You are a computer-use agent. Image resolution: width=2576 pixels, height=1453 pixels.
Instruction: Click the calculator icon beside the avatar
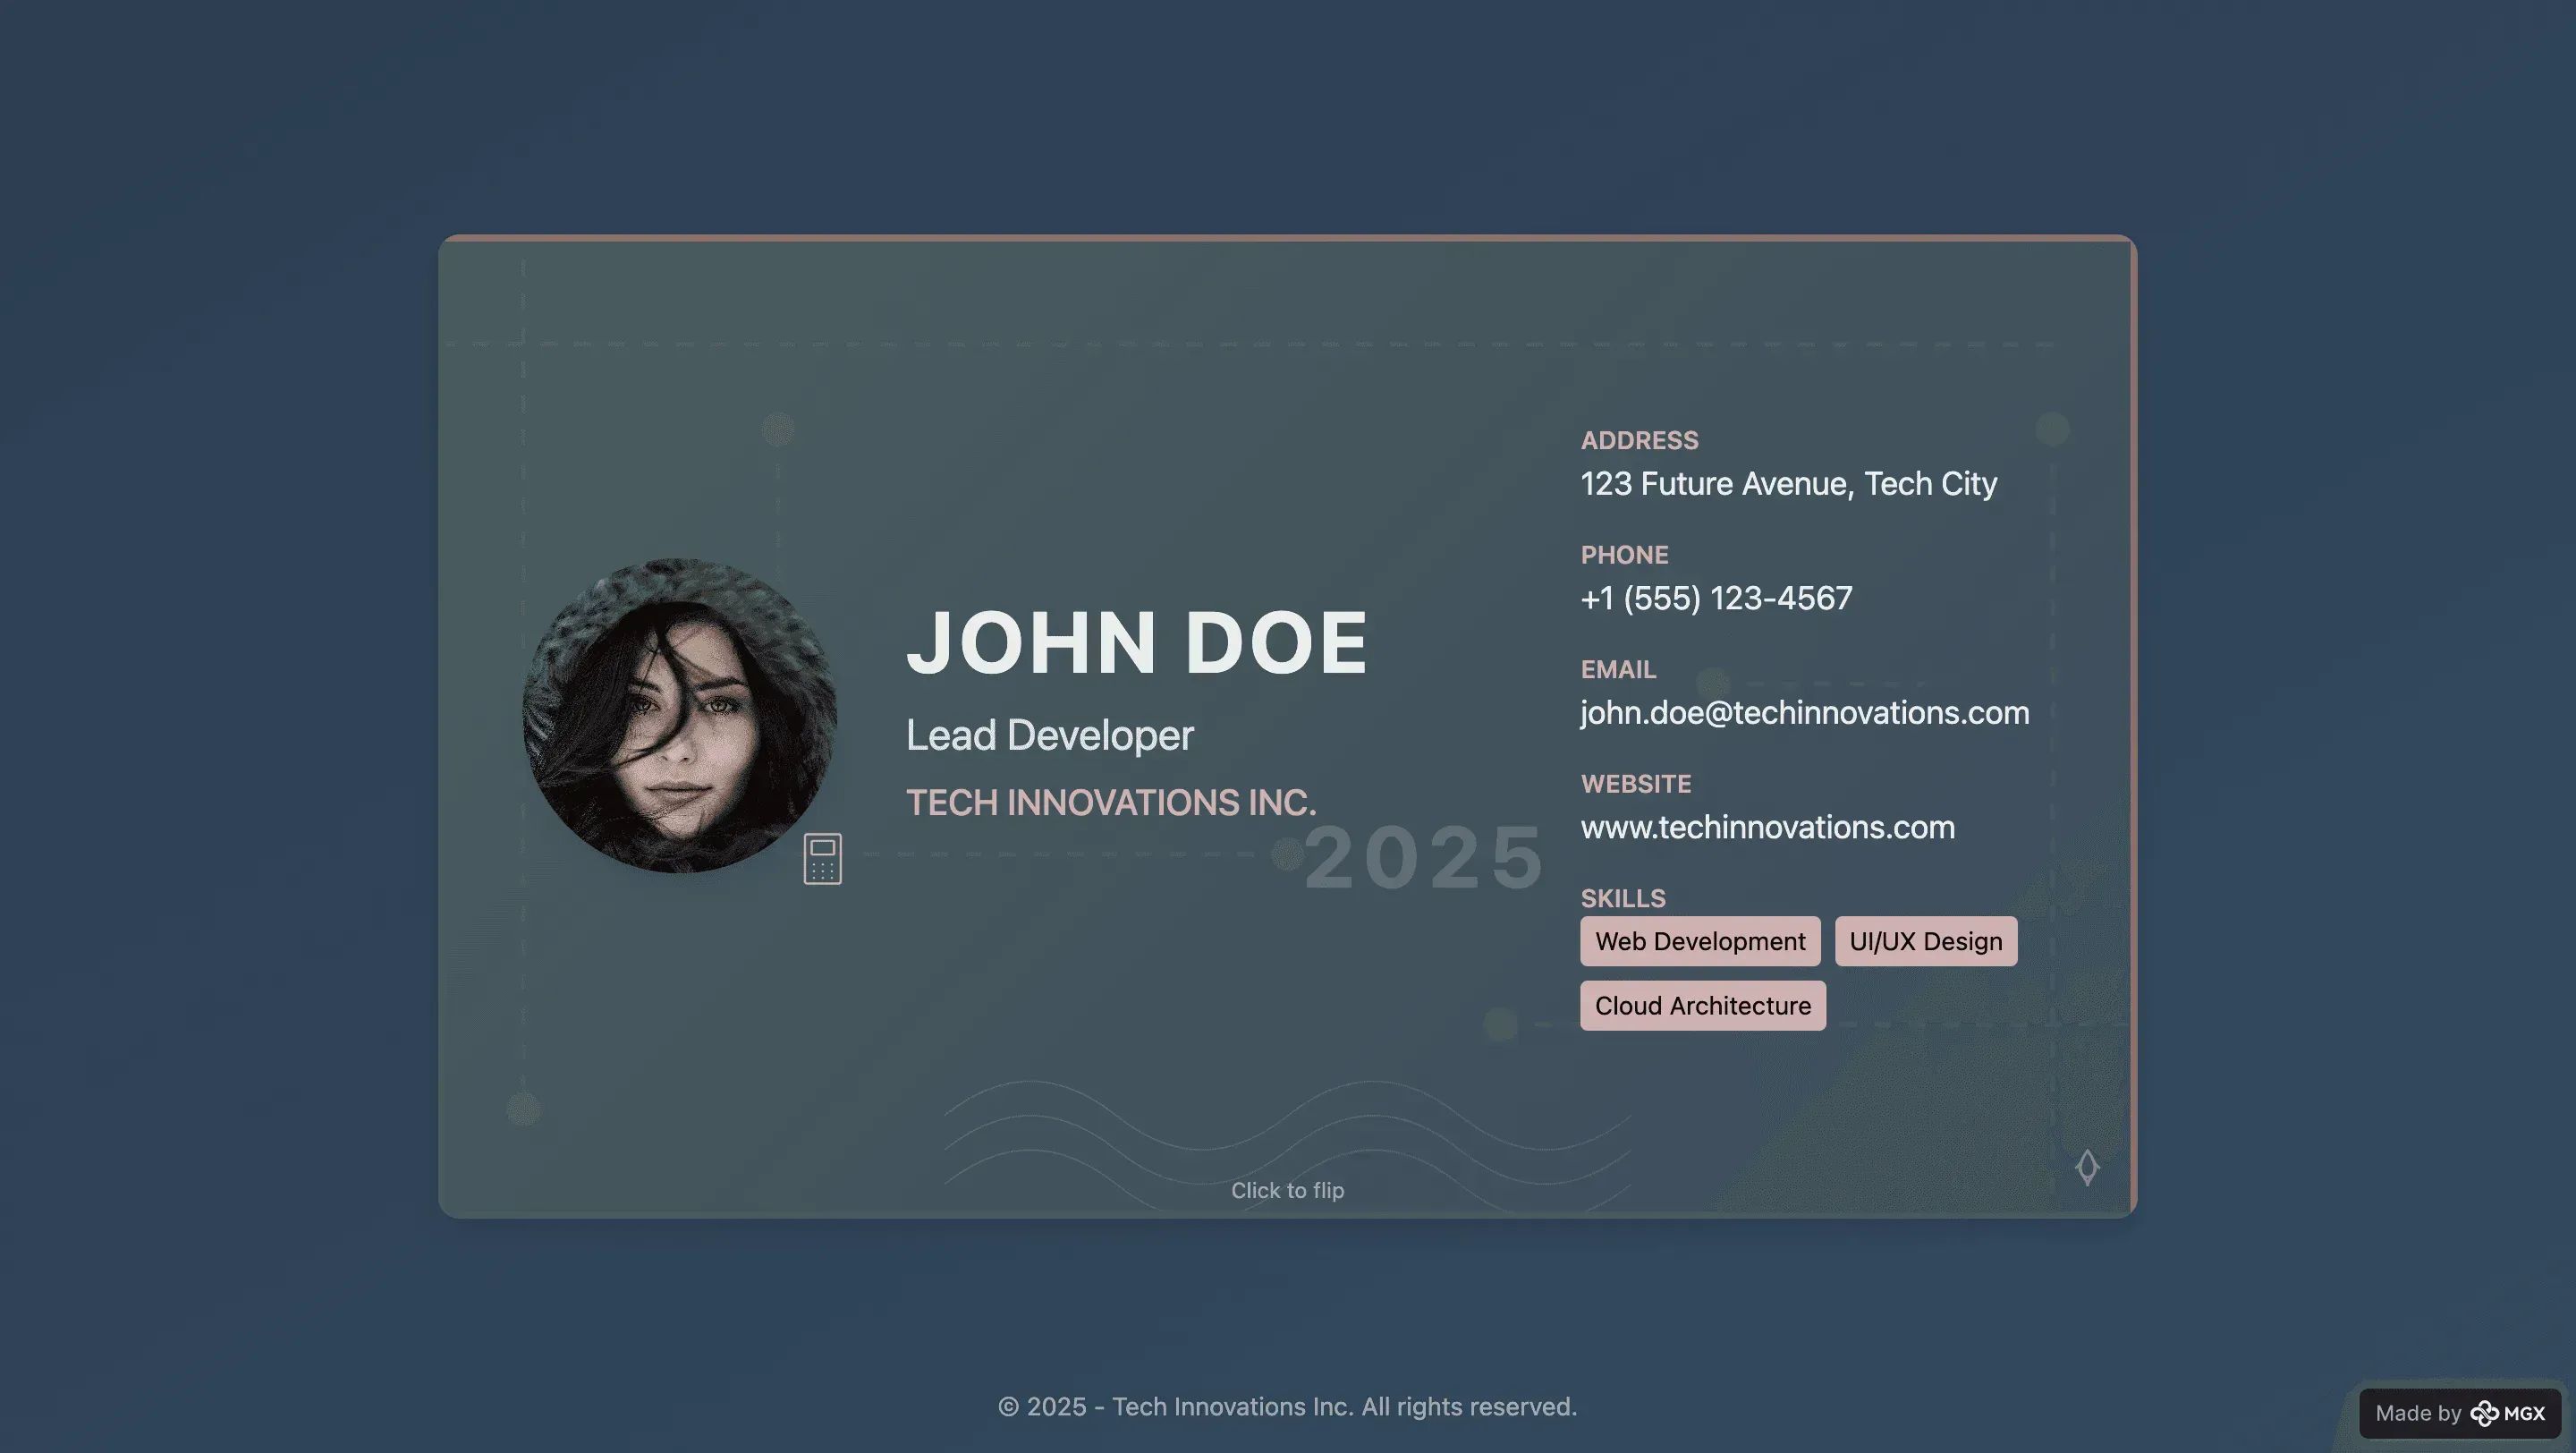tap(822, 858)
